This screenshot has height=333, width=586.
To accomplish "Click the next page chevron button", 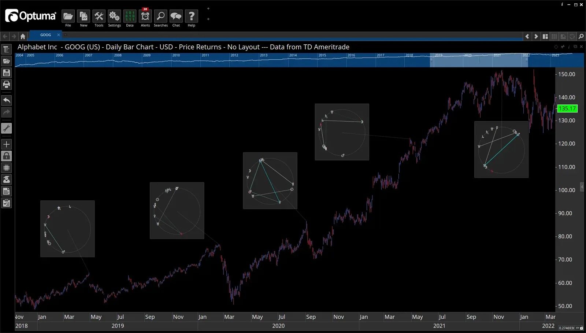I will (x=536, y=36).
